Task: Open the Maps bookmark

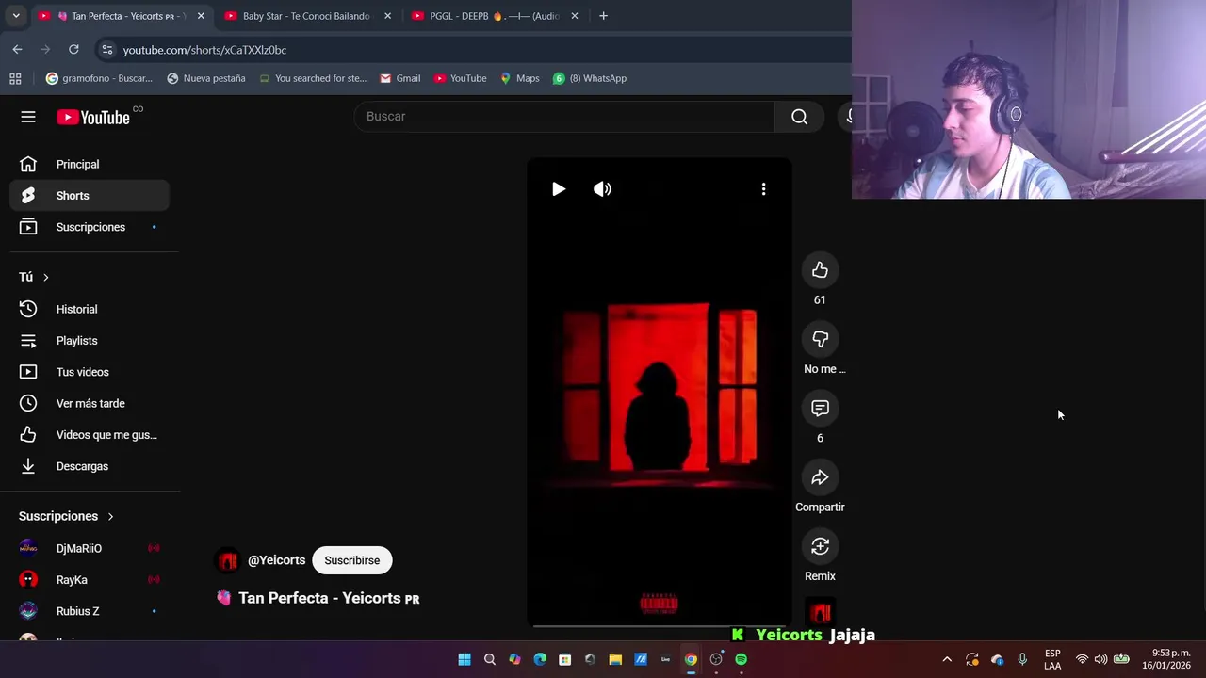Action: point(519,78)
